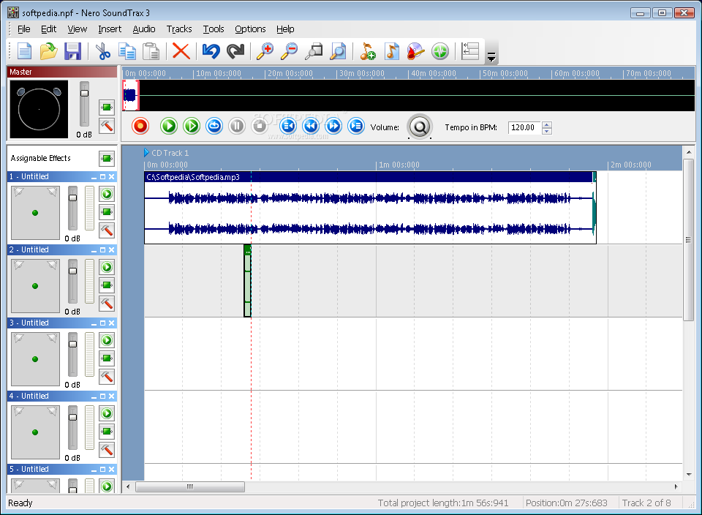This screenshot has height=515, width=702.
Task: Close the 3 - Untitled track panel
Action: (111, 323)
